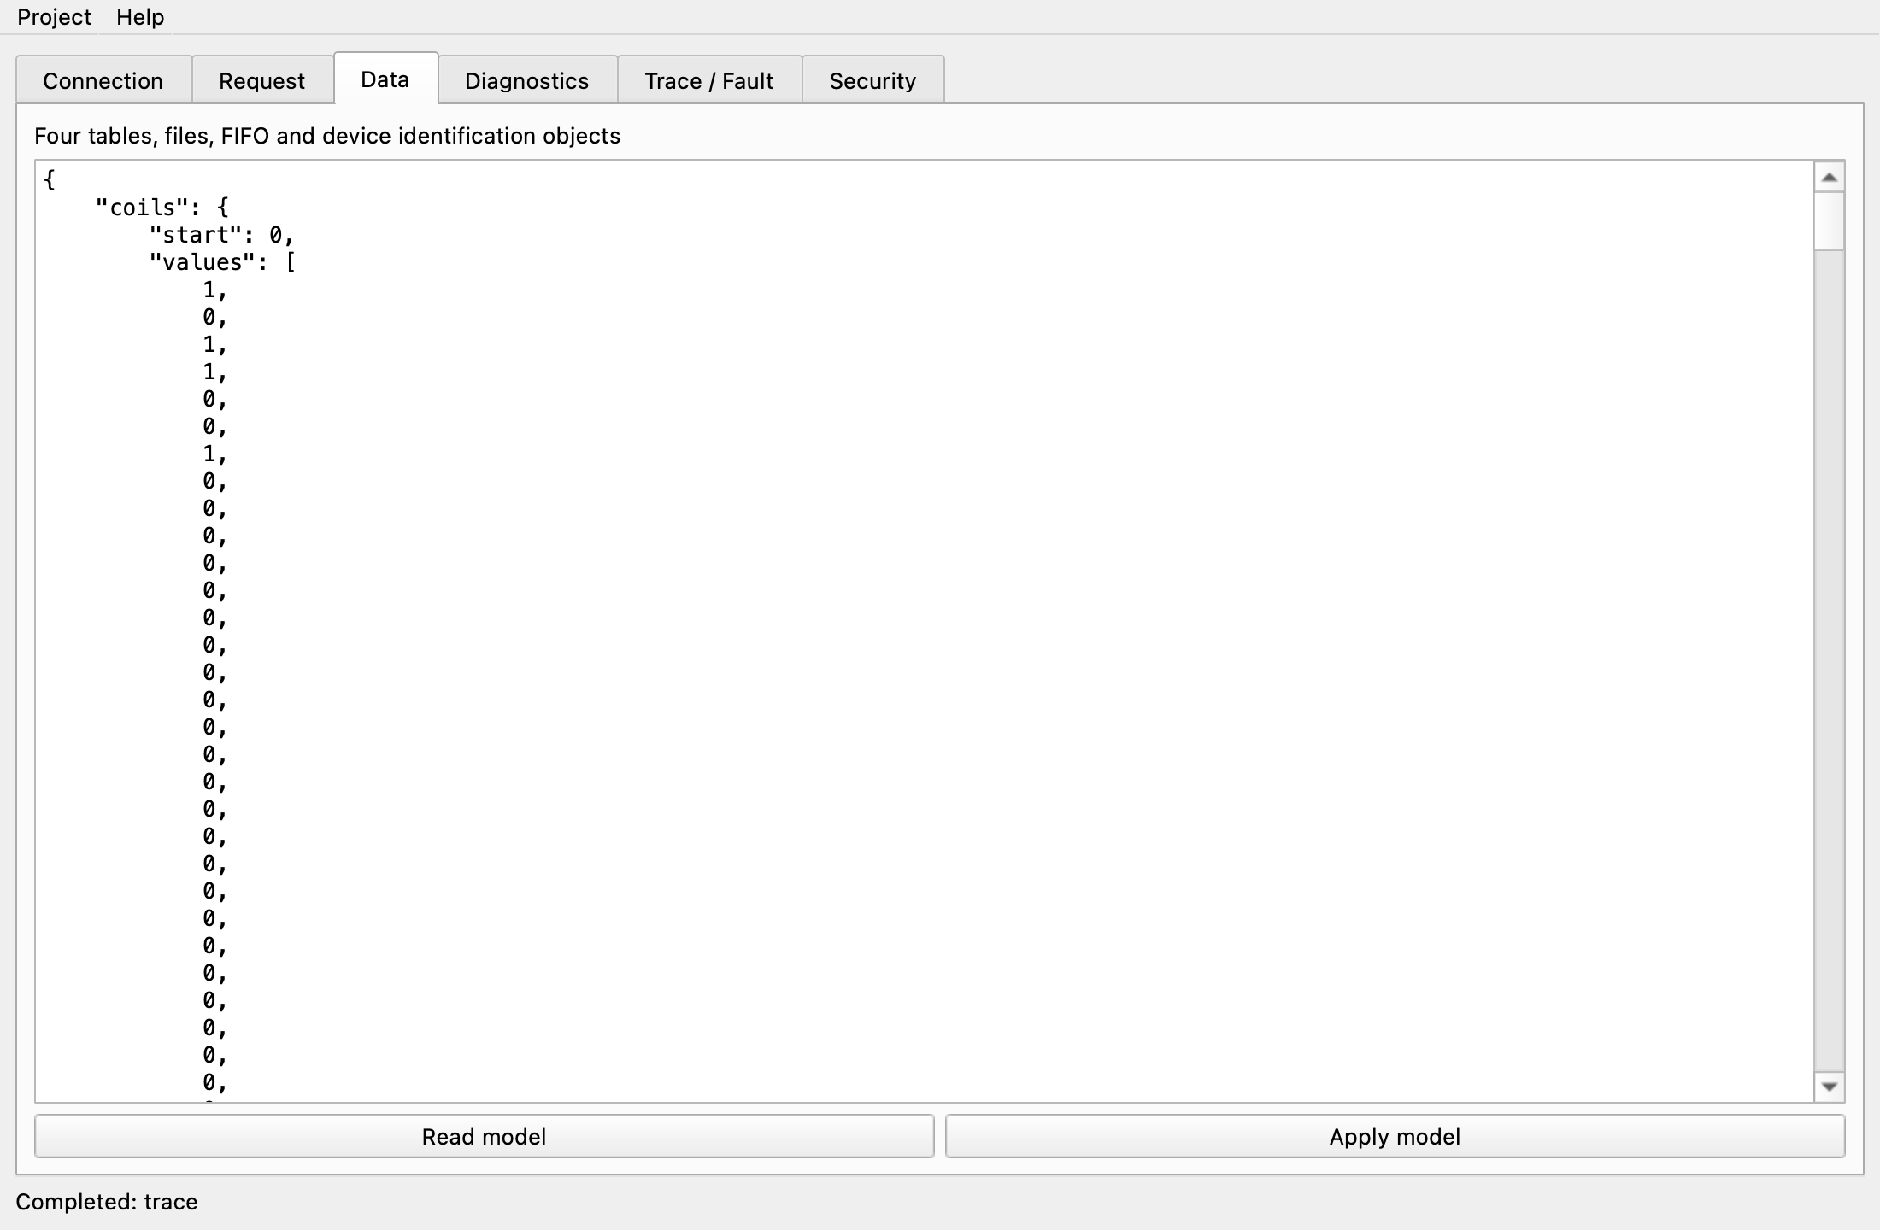
Task: Open the Help menu
Action: tap(140, 17)
